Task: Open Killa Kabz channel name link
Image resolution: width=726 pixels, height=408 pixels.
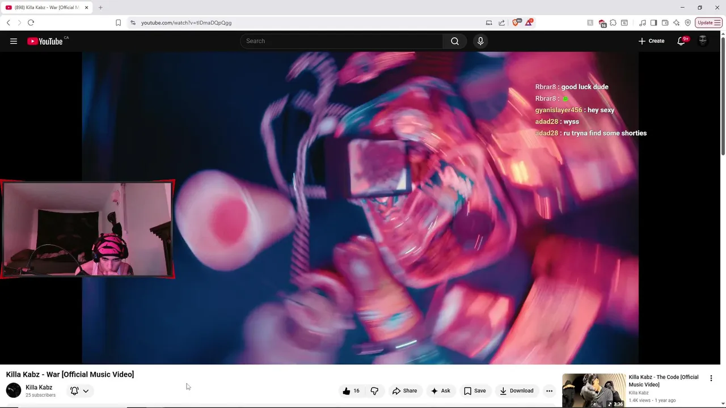Action: pyautogui.click(x=39, y=388)
